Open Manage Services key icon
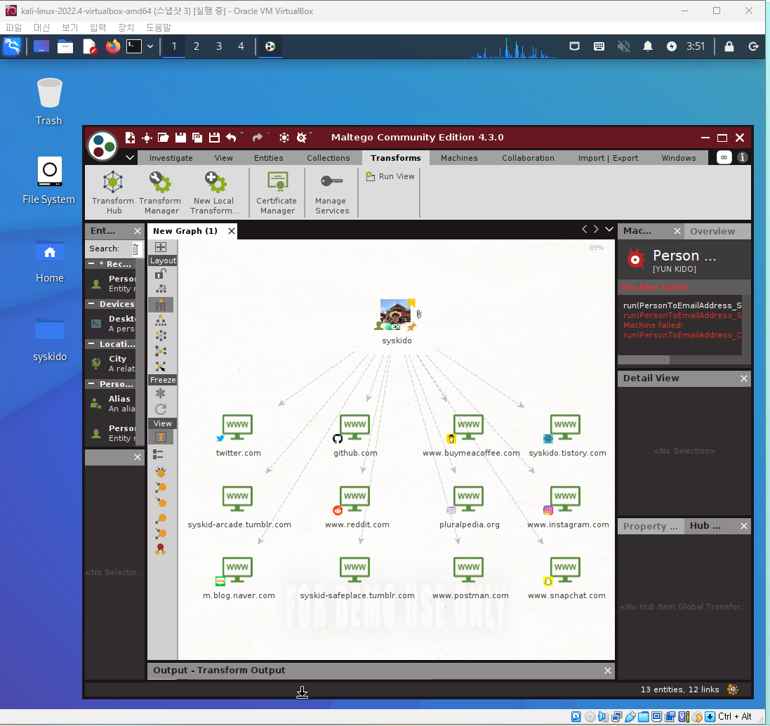 tap(332, 180)
